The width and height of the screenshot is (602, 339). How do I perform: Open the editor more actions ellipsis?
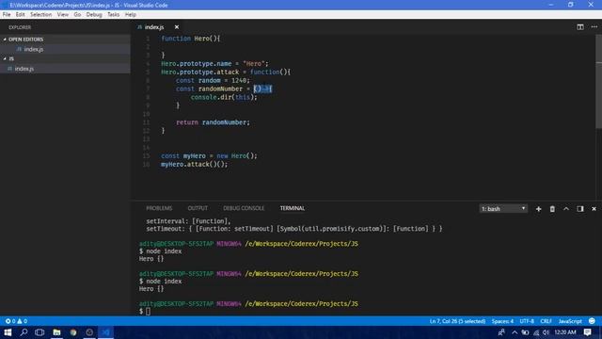click(x=594, y=27)
